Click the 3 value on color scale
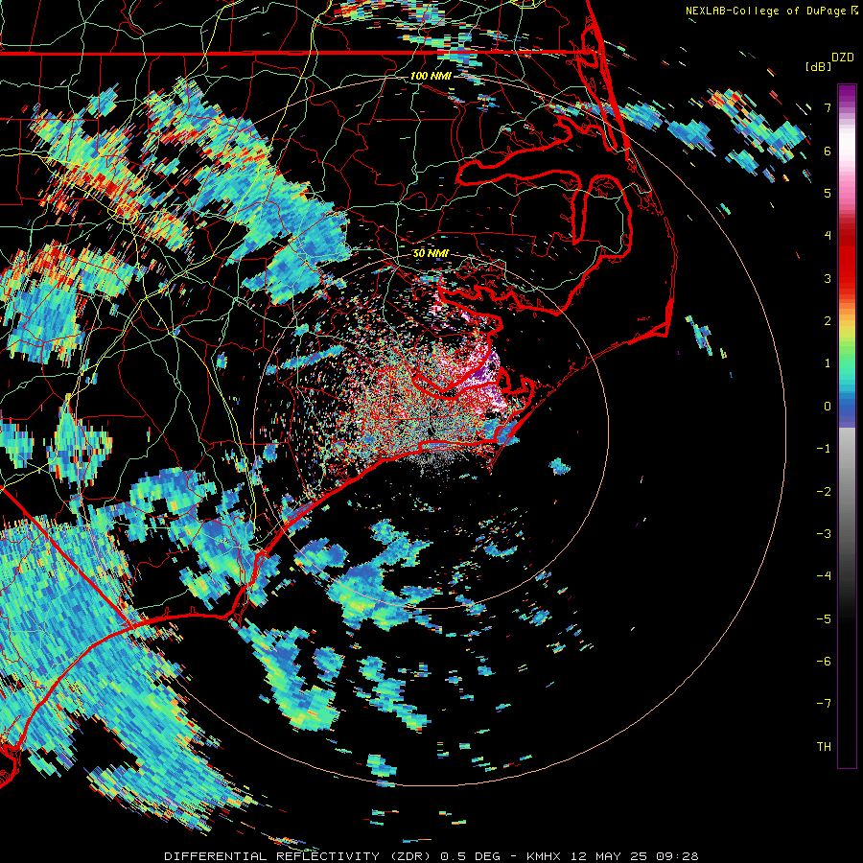 point(828,278)
